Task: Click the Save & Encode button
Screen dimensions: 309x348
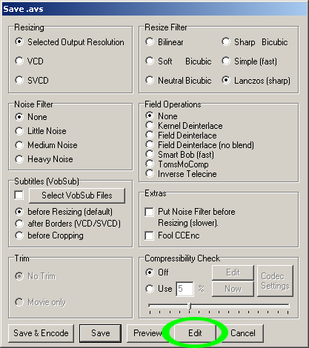Action: point(41,333)
